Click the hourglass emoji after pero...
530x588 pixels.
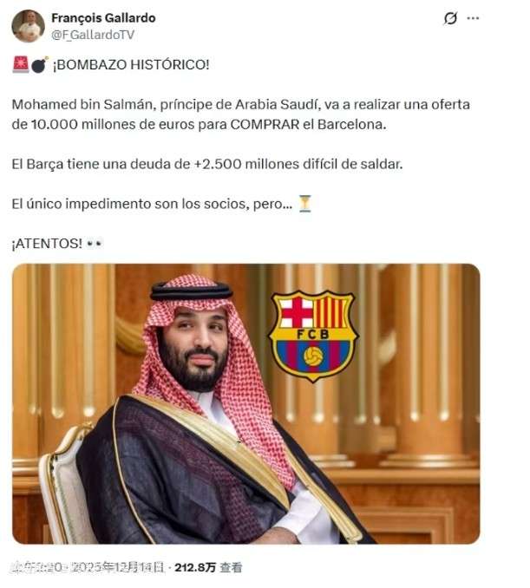(x=305, y=204)
